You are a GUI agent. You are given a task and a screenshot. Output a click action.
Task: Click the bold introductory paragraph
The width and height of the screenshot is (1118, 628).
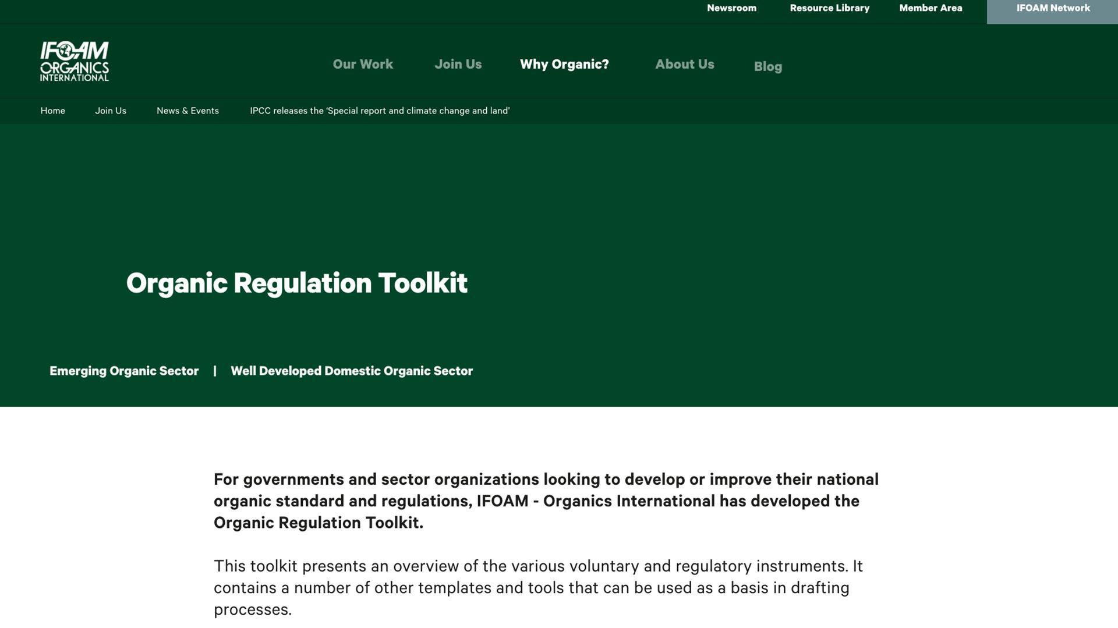[546, 501]
